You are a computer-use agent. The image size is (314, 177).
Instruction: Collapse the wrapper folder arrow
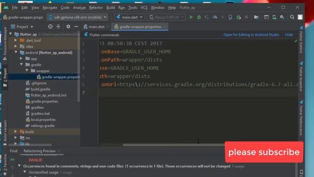tap(27, 71)
